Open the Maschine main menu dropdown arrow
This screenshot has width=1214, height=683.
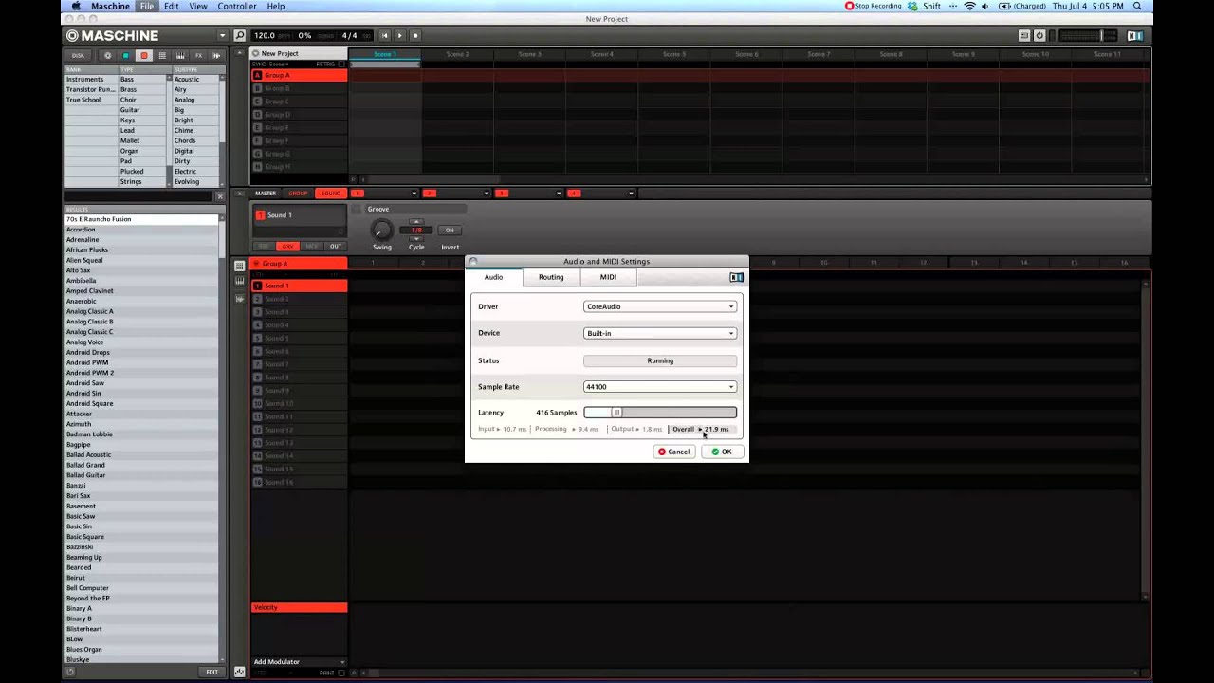click(x=223, y=35)
